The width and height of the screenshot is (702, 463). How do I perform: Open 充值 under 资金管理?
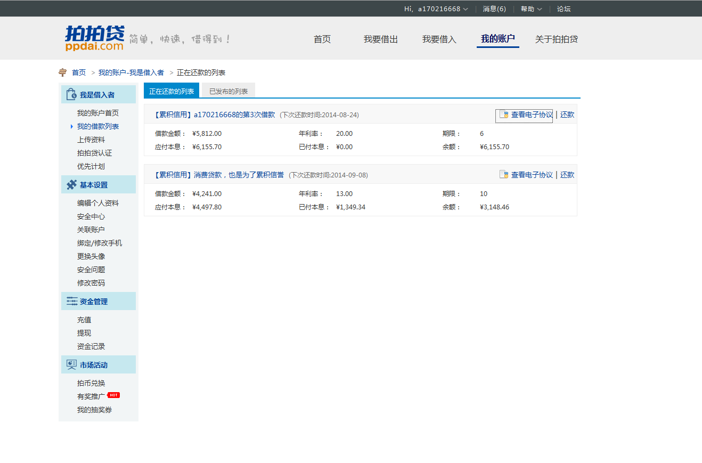point(84,320)
